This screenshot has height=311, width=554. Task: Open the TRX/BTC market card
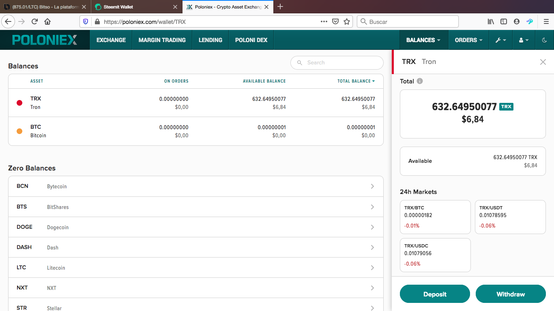pos(435,217)
